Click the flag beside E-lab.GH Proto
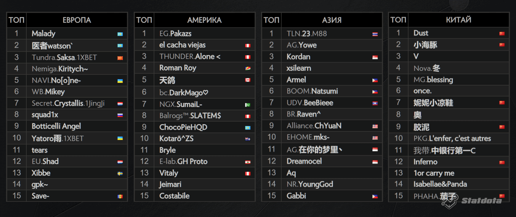Screen dimensions: 516x217 point(248,162)
